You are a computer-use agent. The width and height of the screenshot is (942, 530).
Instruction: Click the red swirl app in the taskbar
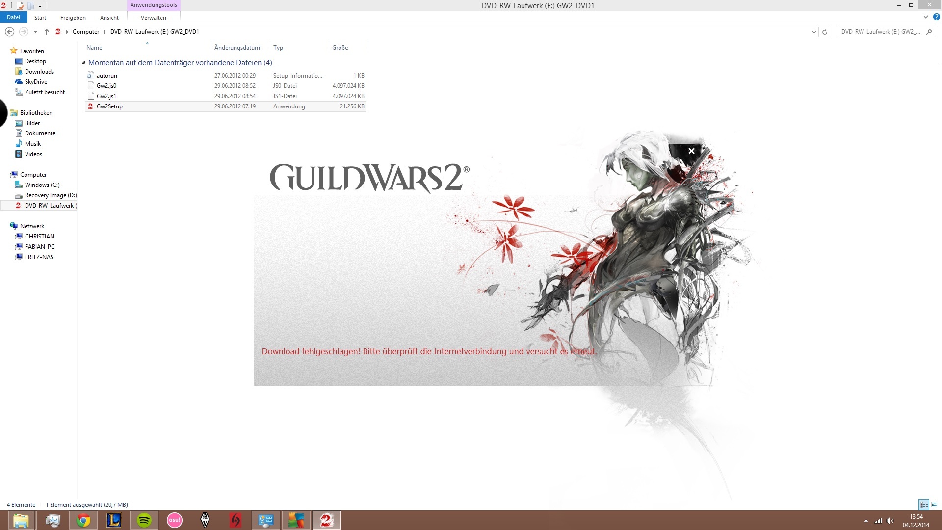coord(235,520)
